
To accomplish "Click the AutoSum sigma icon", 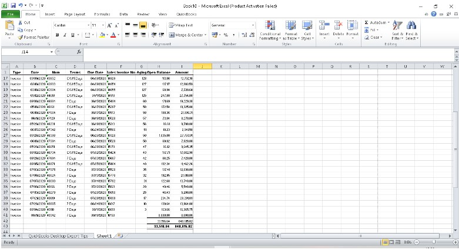I will (x=366, y=22).
